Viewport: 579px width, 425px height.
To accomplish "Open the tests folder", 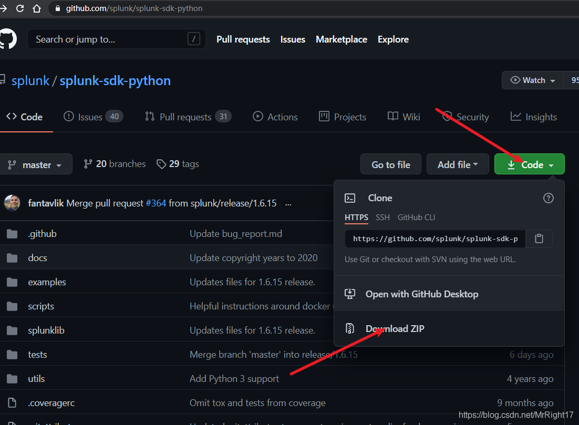I will pyautogui.click(x=37, y=355).
